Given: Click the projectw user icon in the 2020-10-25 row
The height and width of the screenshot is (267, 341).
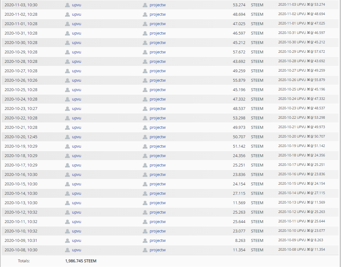Looking at the screenshot, I should click(145, 90).
